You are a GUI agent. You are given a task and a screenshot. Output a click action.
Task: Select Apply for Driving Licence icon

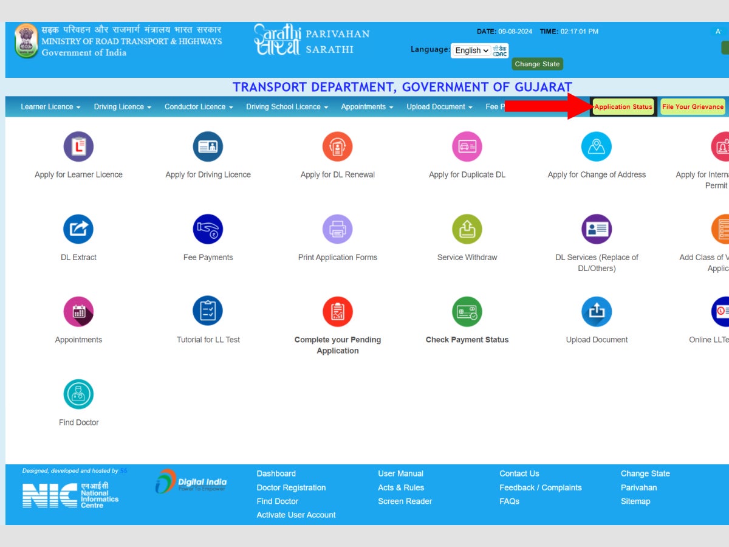pos(208,146)
